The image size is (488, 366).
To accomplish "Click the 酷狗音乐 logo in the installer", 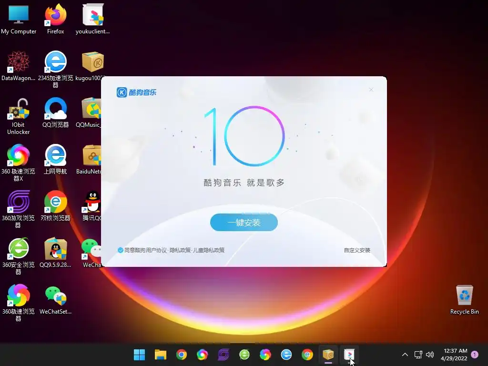I will 136,92.
